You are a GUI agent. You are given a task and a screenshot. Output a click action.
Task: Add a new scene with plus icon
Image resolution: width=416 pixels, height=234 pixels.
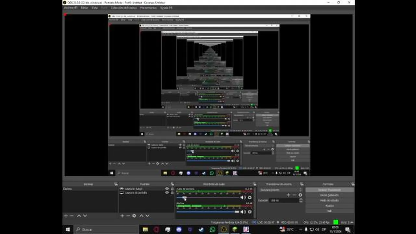(66, 215)
